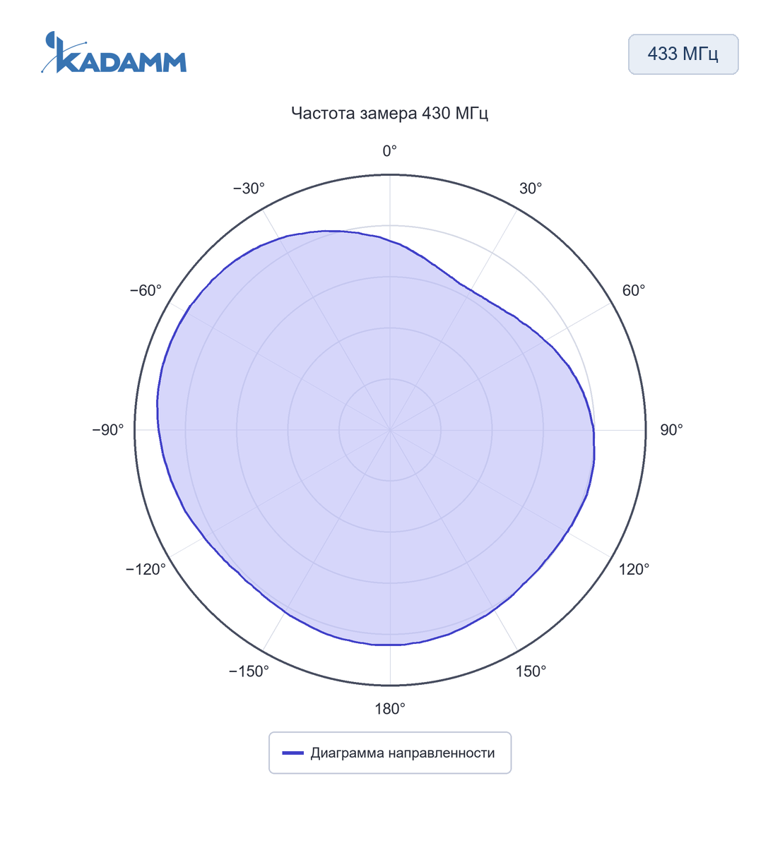The height and width of the screenshot is (855, 780).
Task: Click the 150° angular axis label
Action: [531, 671]
